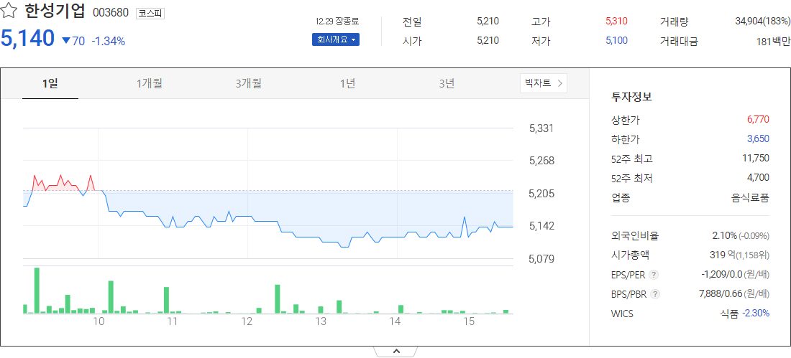Show BPS/PBR help tooltip icon

click(655, 294)
